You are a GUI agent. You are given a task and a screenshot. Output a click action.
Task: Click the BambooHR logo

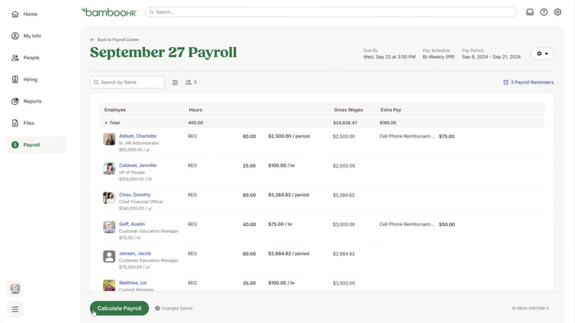[109, 12]
